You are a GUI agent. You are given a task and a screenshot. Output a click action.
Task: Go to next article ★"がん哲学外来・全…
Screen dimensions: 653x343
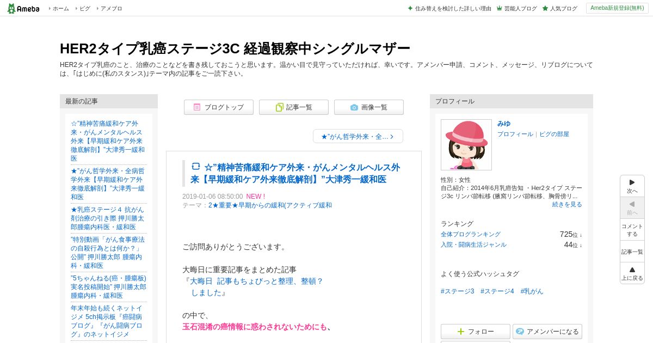358,136
